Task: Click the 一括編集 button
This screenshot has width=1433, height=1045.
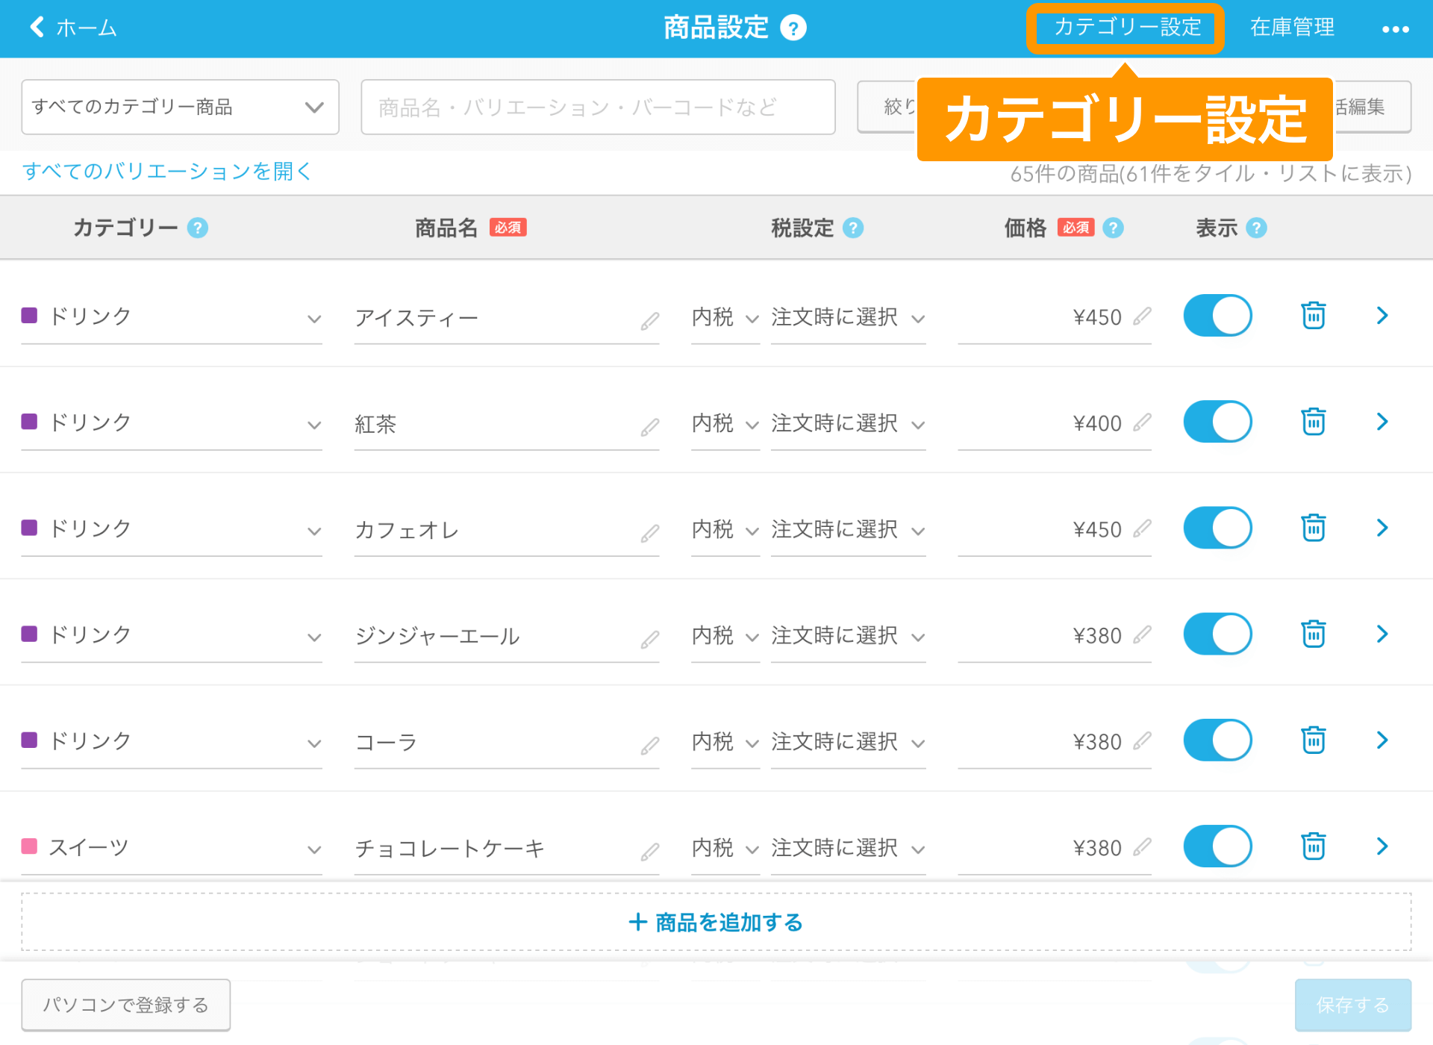Action: pyautogui.click(x=1372, y=107)
